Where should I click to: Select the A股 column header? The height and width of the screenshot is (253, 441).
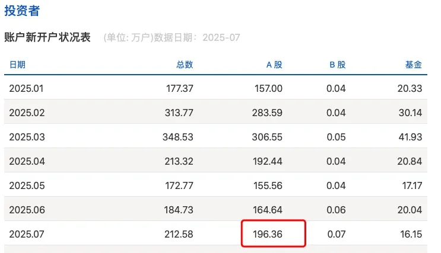[x=274, y=65]
